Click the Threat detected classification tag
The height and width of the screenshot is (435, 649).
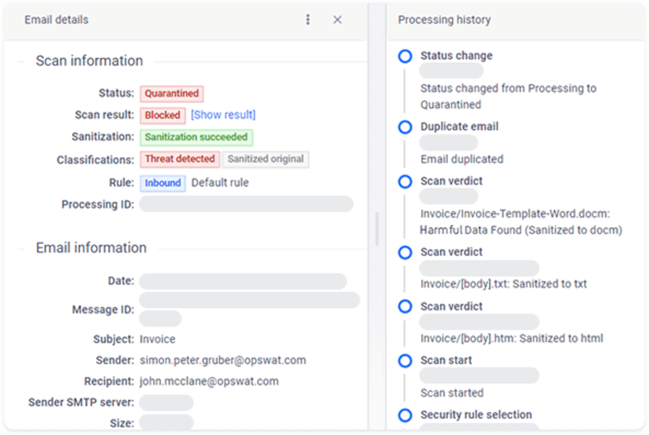point(180,159)
